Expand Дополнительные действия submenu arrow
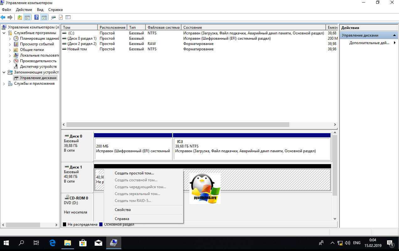 pos(395,43)
